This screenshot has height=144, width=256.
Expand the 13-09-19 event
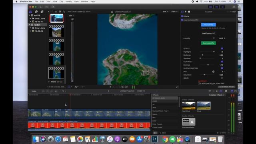(30, 31)
